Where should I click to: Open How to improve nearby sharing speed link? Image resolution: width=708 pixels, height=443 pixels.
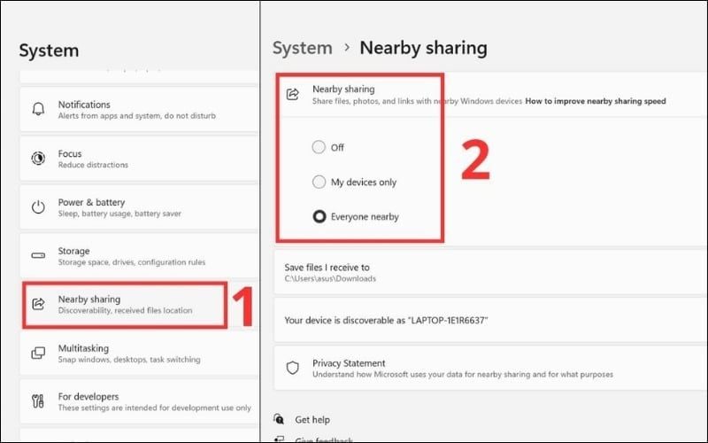(595, 102)
